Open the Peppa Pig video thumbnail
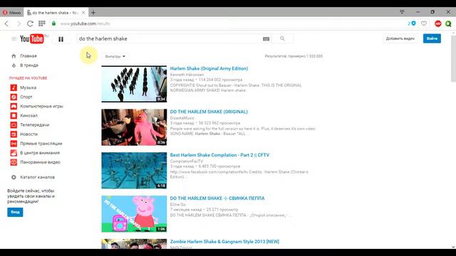 [134, 213]
